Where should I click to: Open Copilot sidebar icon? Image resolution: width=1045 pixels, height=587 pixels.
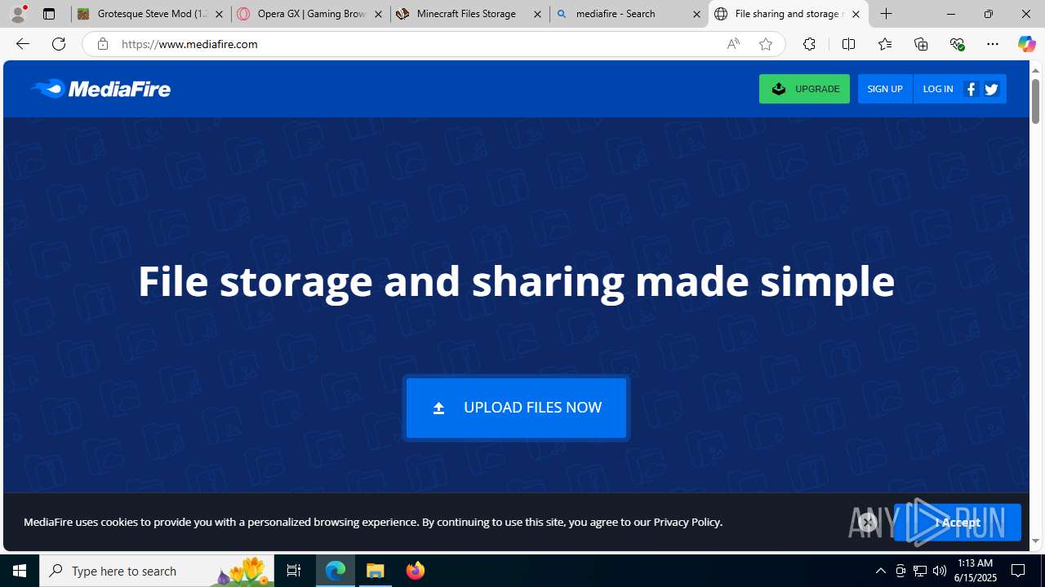click(1026, 44)
